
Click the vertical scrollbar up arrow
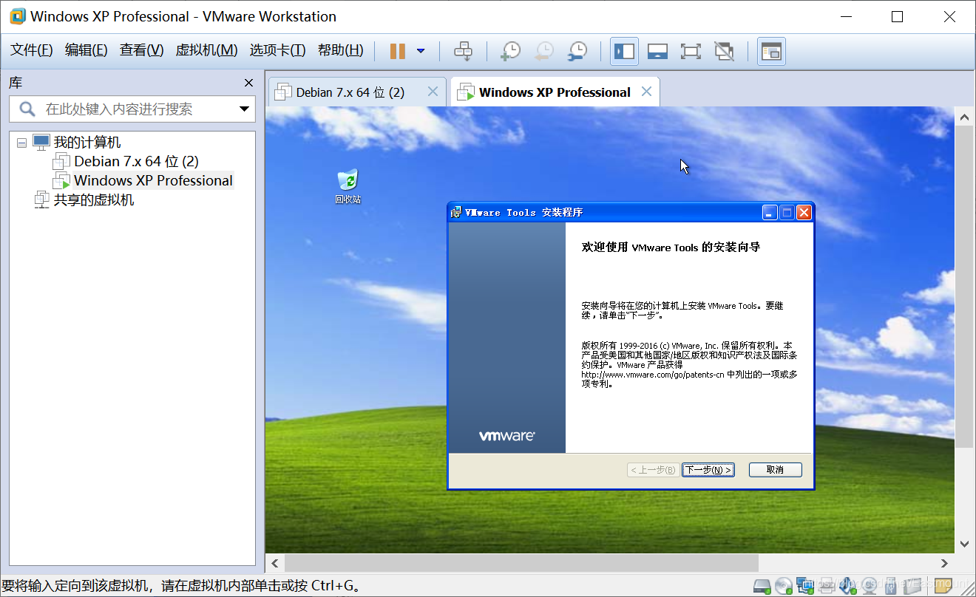click(x=964, y=117)
